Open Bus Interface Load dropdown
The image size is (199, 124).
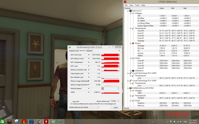coord(89,77)
